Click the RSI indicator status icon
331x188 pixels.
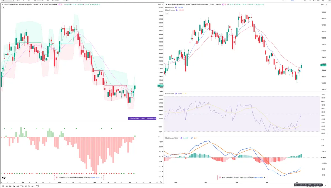[x=176, y=93]
